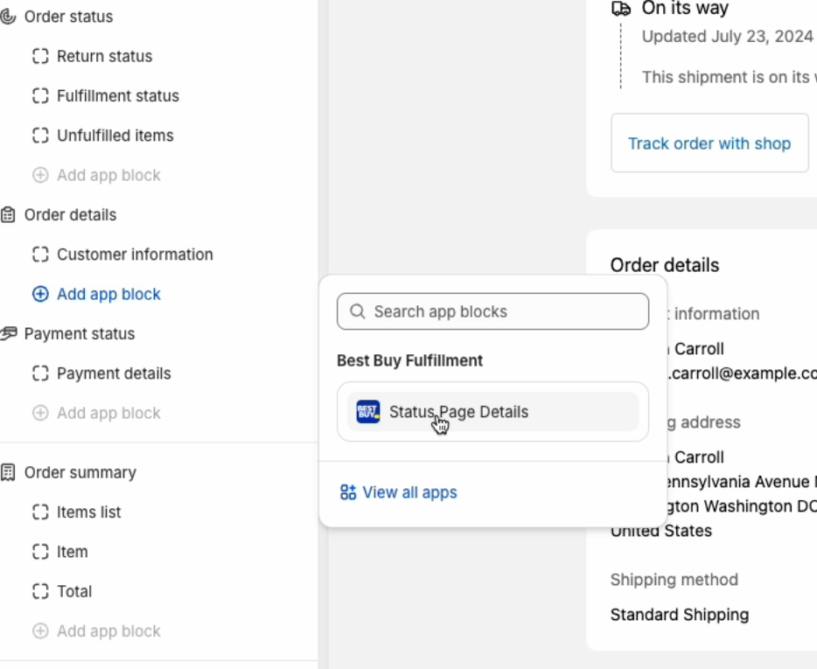Viewport: 817px width, 669px height.
Task: Click Track order with shop button
Action: (x=709, y=143)
